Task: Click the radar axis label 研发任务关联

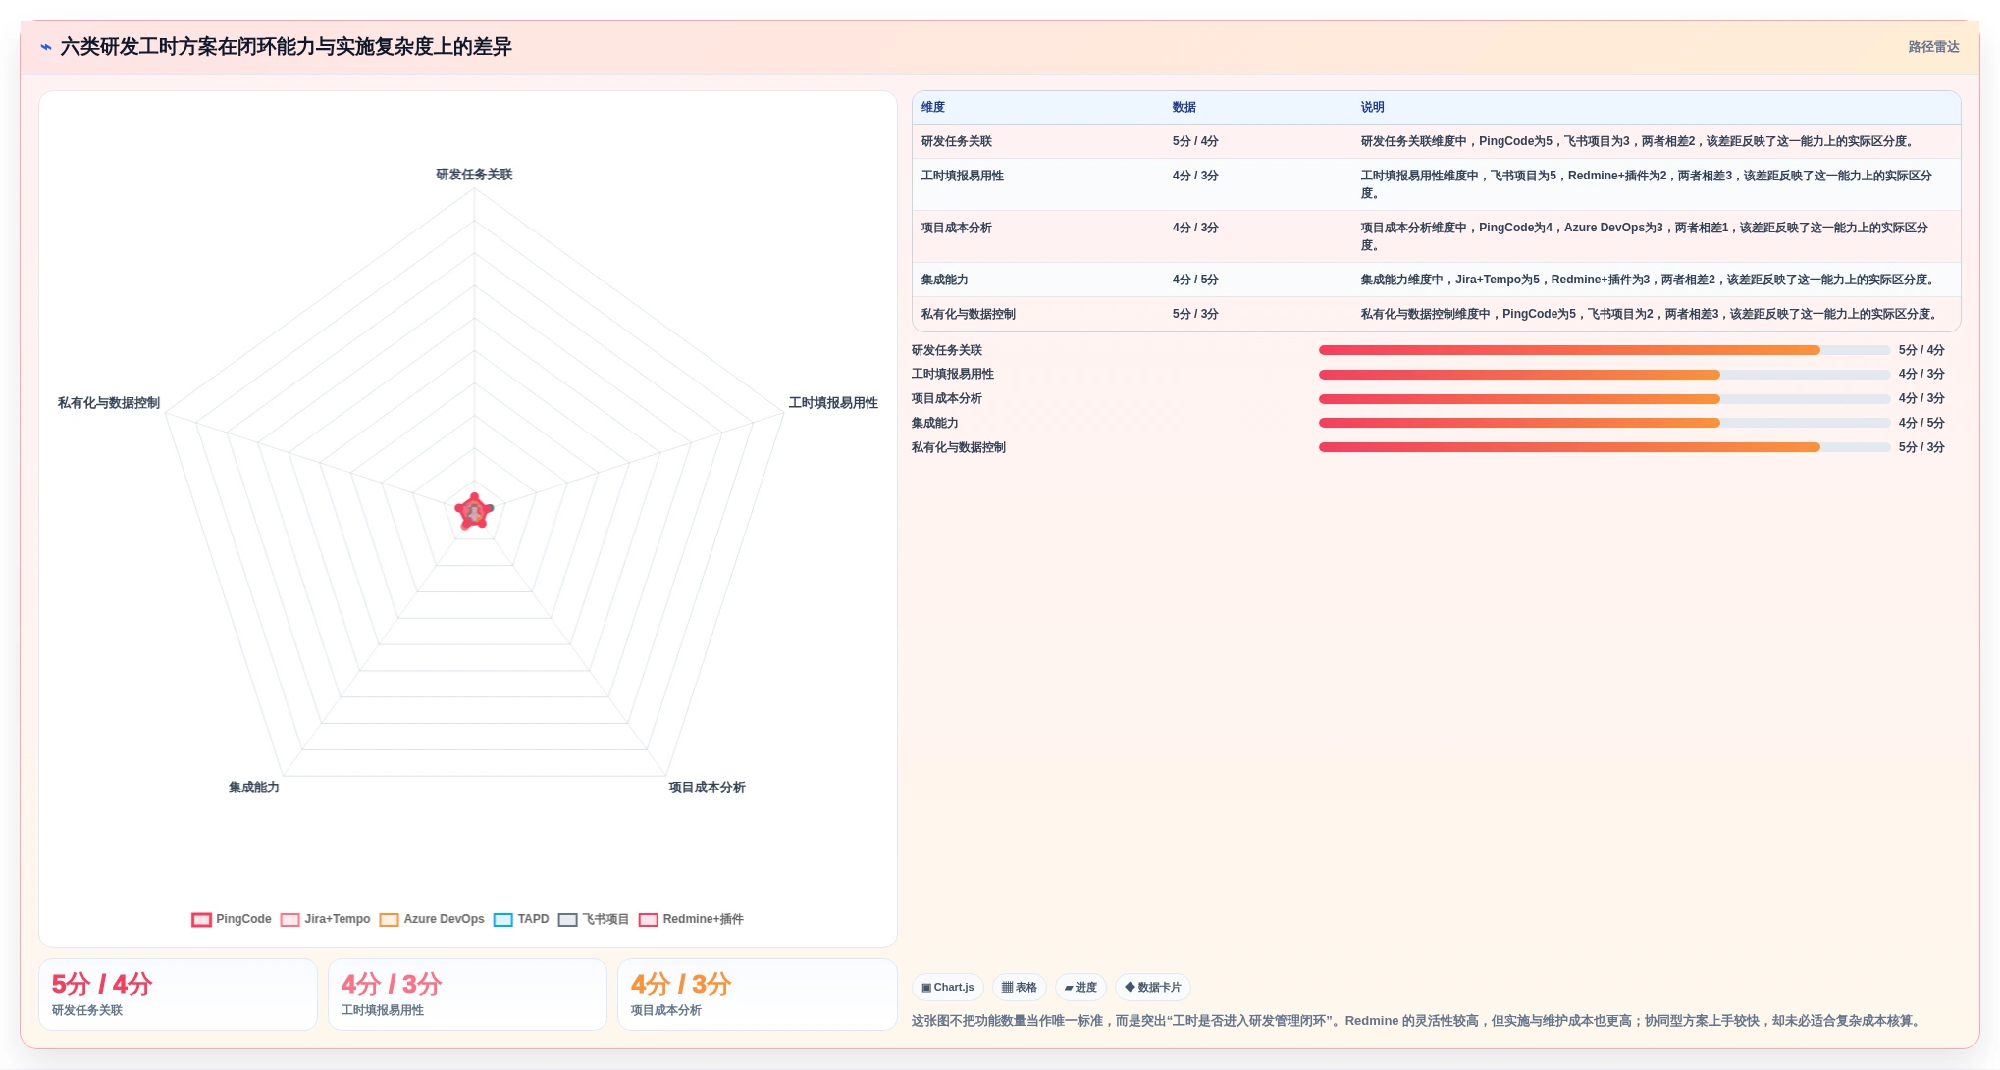Action: tap(474, 175)
